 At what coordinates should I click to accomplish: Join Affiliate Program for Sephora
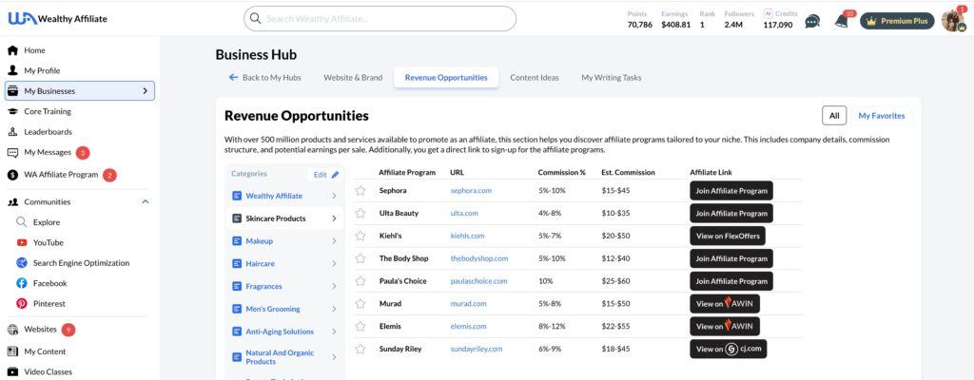coord(731,191)
